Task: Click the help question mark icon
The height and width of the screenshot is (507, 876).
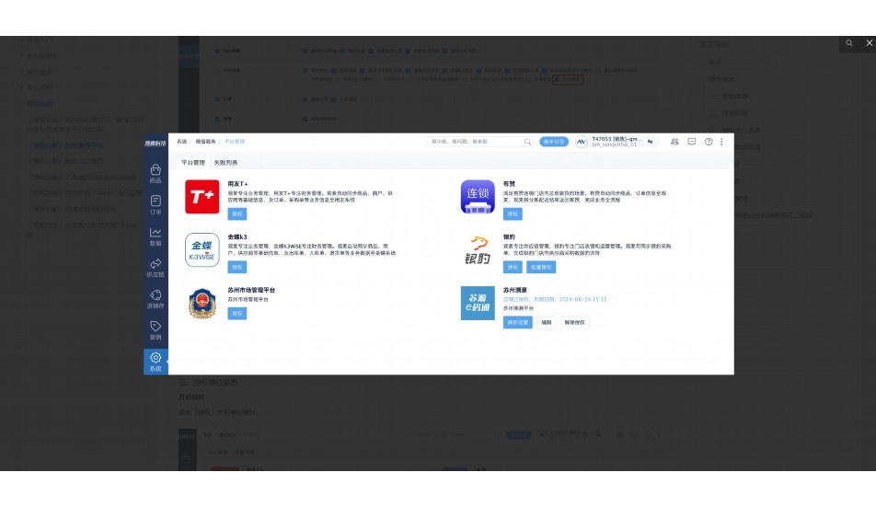Action: pos(709,142)
